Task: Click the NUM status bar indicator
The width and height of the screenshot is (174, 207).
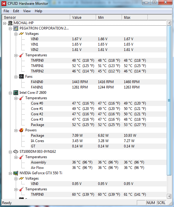Action: 151,203
